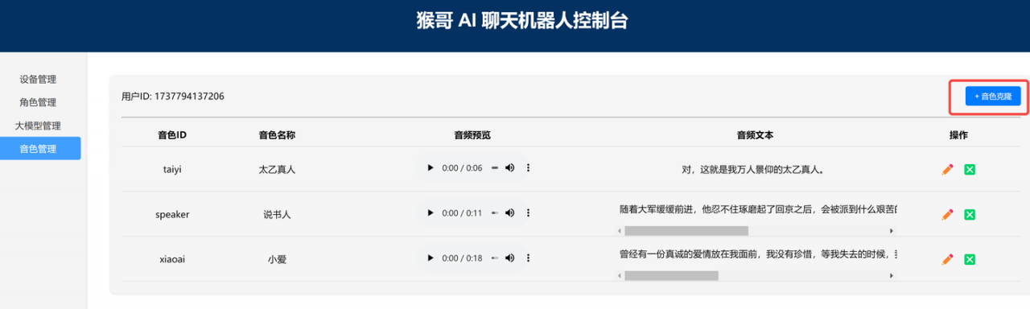Click right scroll arrow in speaker text
1030x309 pixels.
(x=892, y=230)
